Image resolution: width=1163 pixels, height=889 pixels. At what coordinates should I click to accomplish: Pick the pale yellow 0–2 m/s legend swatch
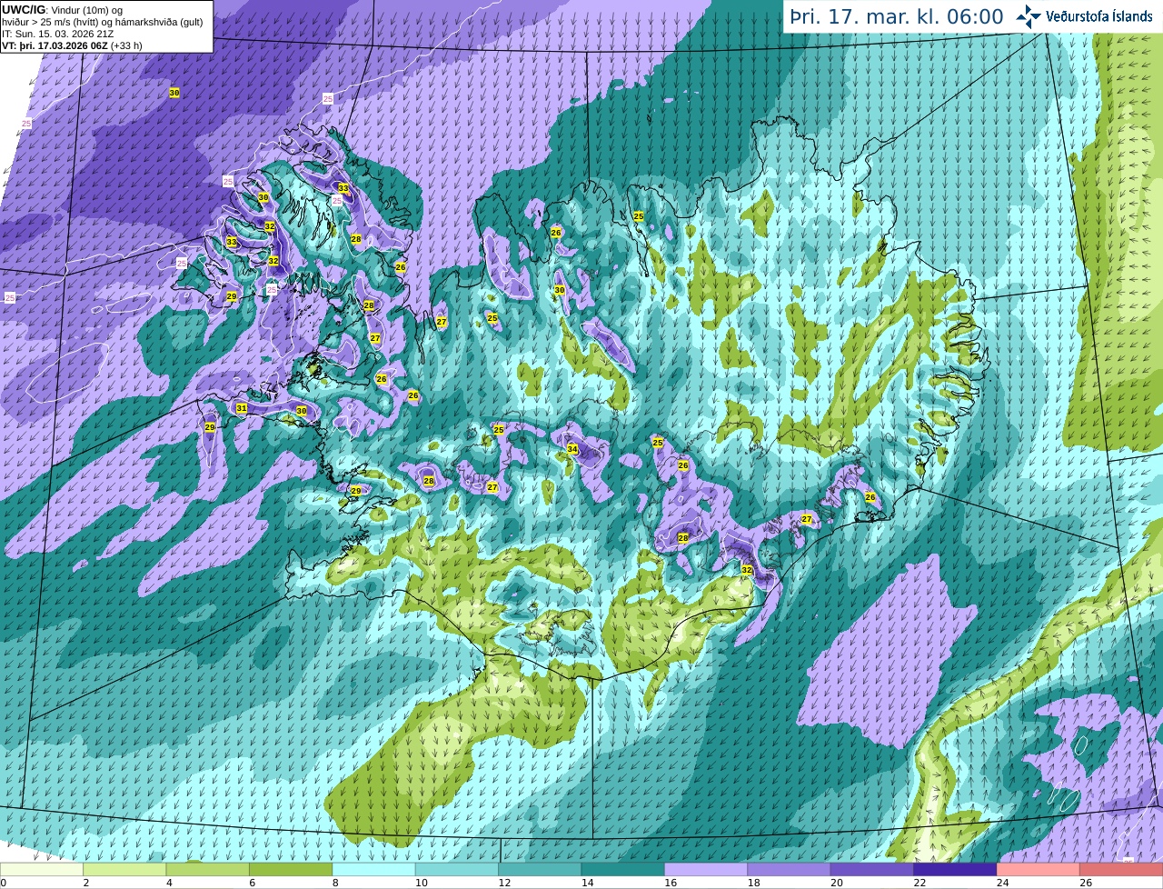tap(41, 869)
